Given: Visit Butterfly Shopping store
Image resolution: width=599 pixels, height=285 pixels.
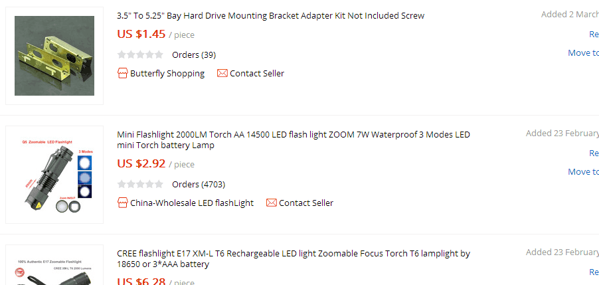Looking at the screenshot, I should point(167,74).
